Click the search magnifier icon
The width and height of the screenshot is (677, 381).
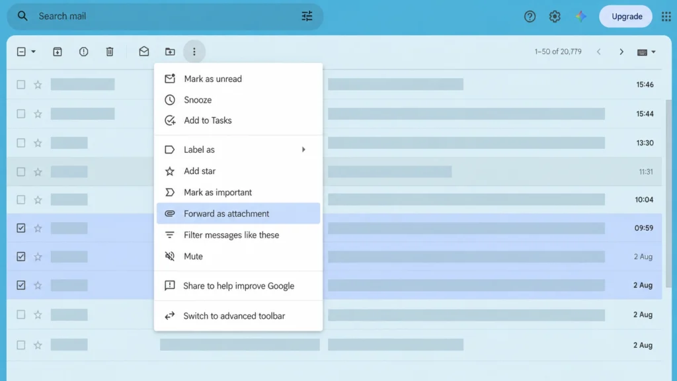(x=22, y=17)
